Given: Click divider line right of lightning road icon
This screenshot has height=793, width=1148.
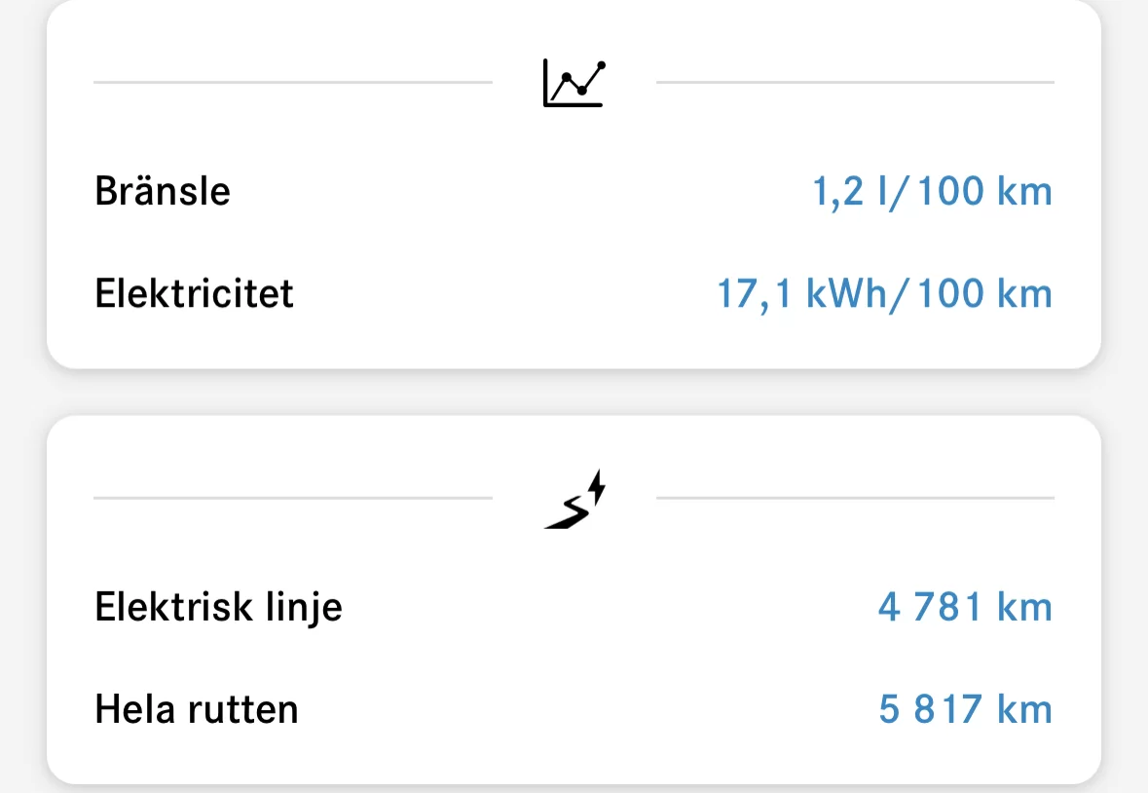Looking at the screenshot, I should 855,498.
